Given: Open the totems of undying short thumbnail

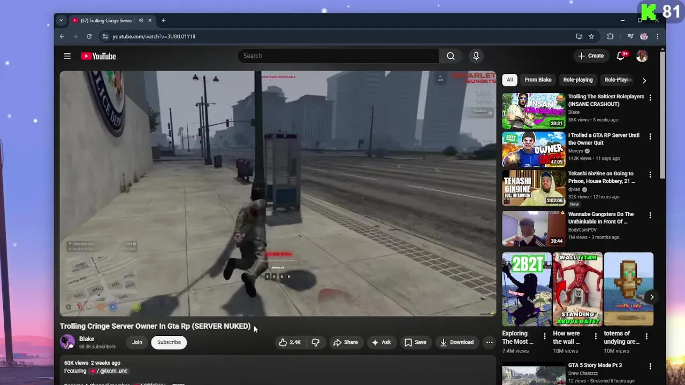Looking at the screenshot, I should [x=628, y=289].
